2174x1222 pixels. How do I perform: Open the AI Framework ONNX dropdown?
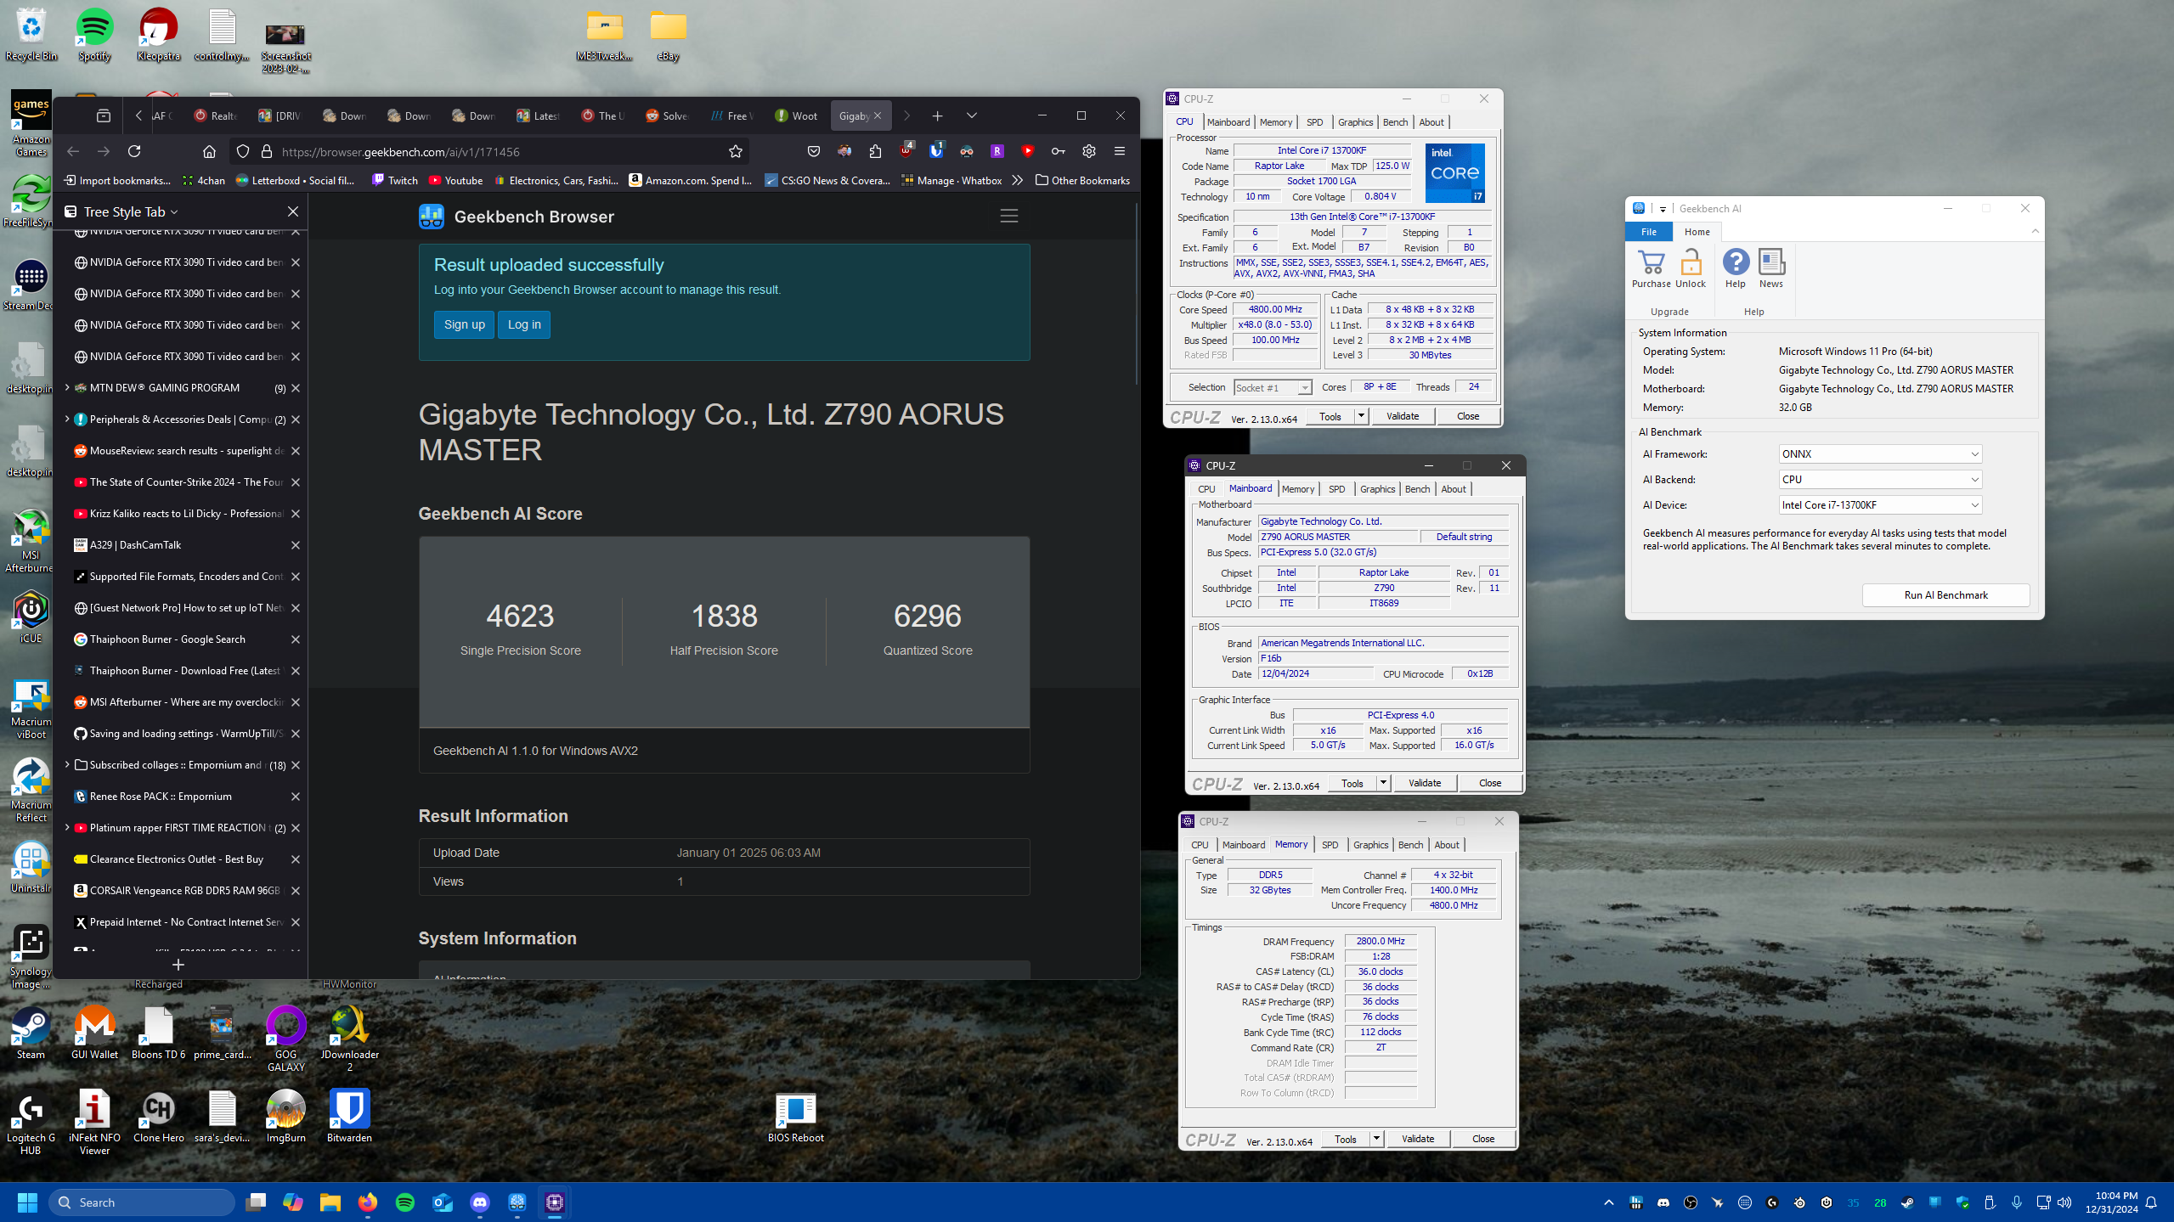coord(1880,454)
